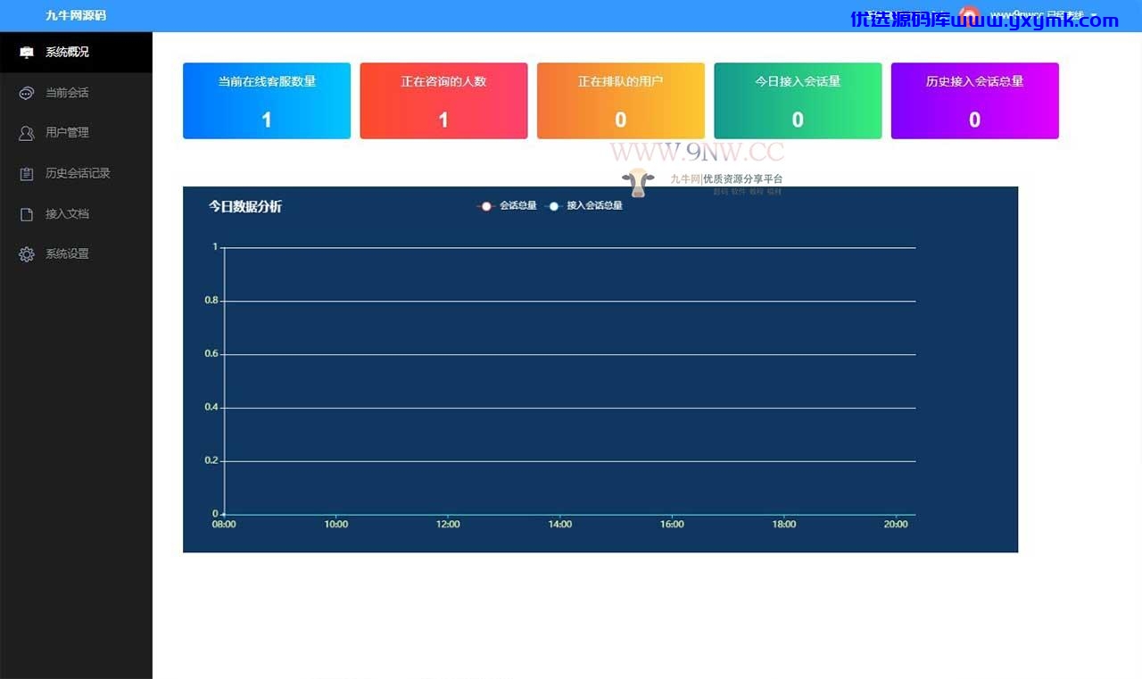Click the 历史会话记录 clipboard icon
This screenshot has width=1142, height=679.
tap(27, 174)
